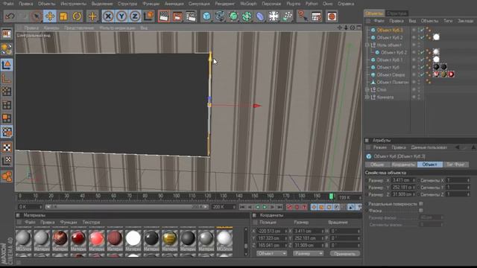
Task: Render the active view with the clapperboard icon
Action: point(164,16)
